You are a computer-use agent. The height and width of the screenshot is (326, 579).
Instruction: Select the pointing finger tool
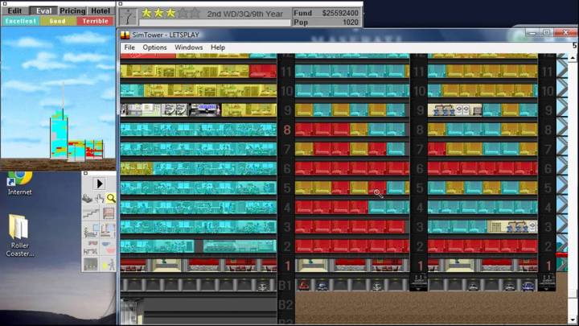pos(100,198)
